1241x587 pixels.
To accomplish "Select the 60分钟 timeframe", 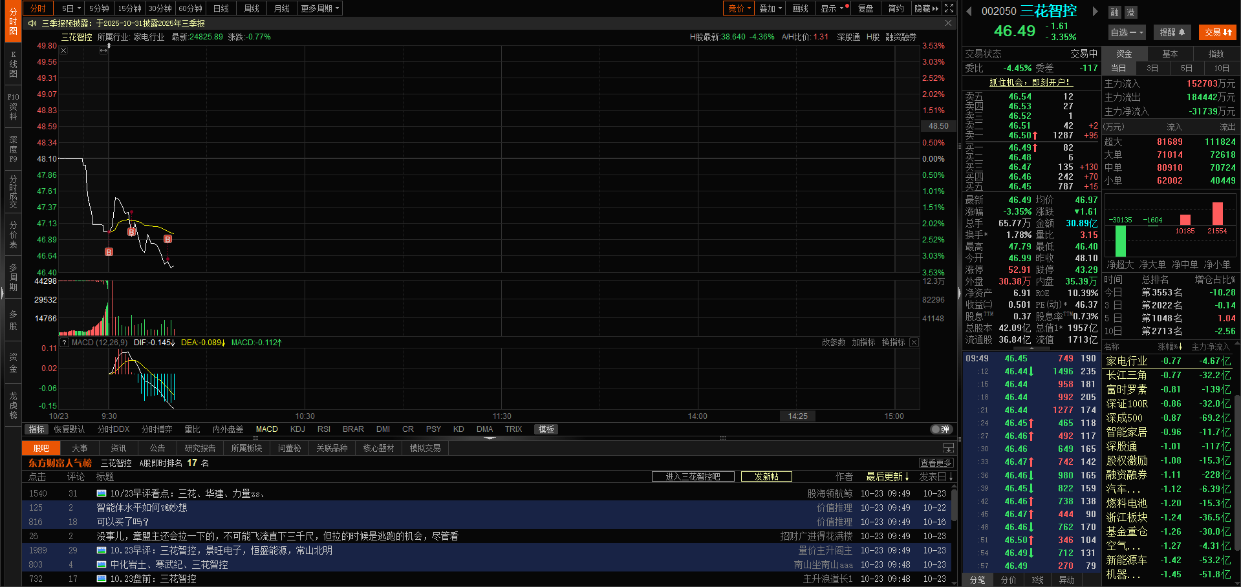I will click(191, 8).
